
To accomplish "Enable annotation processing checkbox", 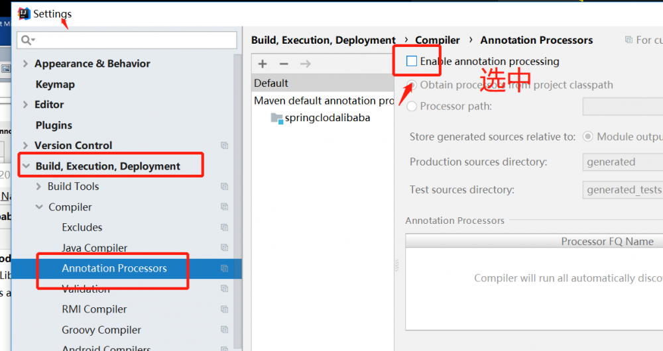I will click(412, 62).
